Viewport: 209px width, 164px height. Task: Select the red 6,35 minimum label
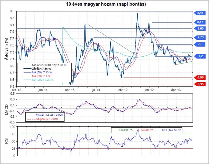pyautogui.click(x=201, y=84)
